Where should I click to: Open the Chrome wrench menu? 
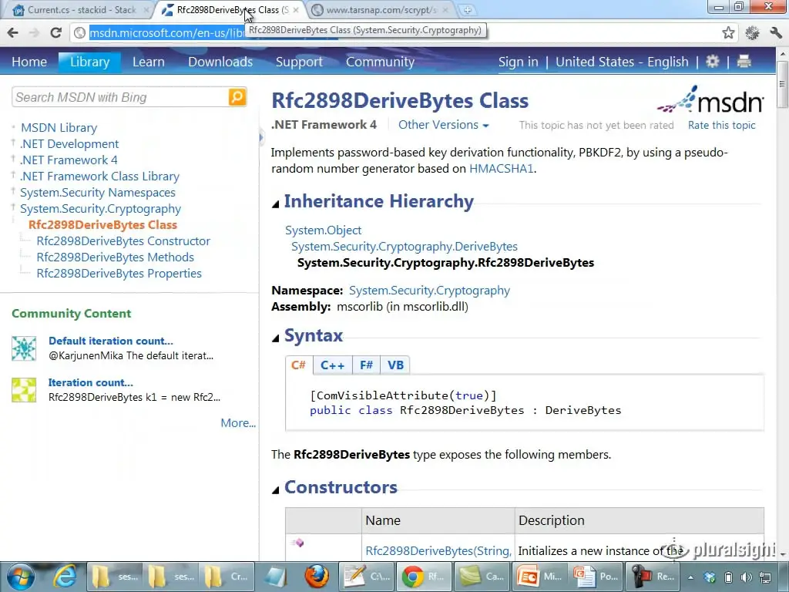click(776, 32)
